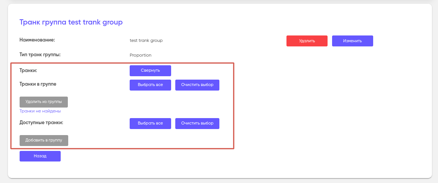The height and width of the screenshot is (183, 438).
Task: Click the Proportion type value
Action: 140,55
